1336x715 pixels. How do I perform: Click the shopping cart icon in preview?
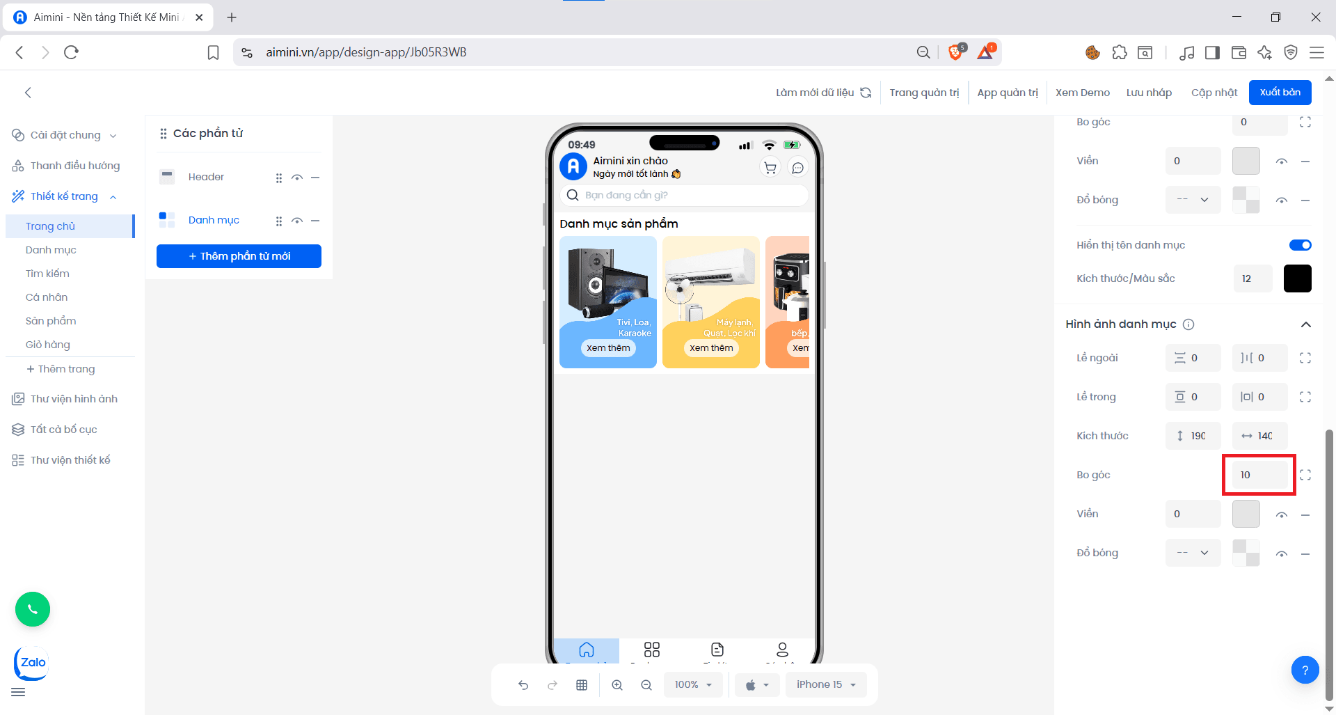(770, 168)
